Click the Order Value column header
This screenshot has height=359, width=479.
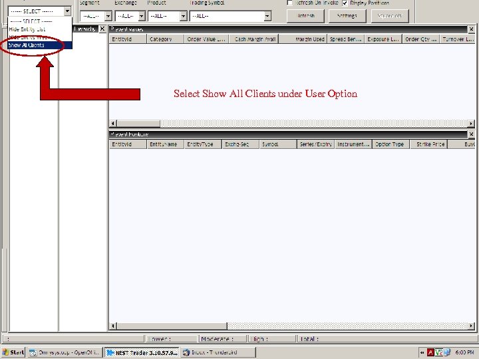click(x=206, y=39)
